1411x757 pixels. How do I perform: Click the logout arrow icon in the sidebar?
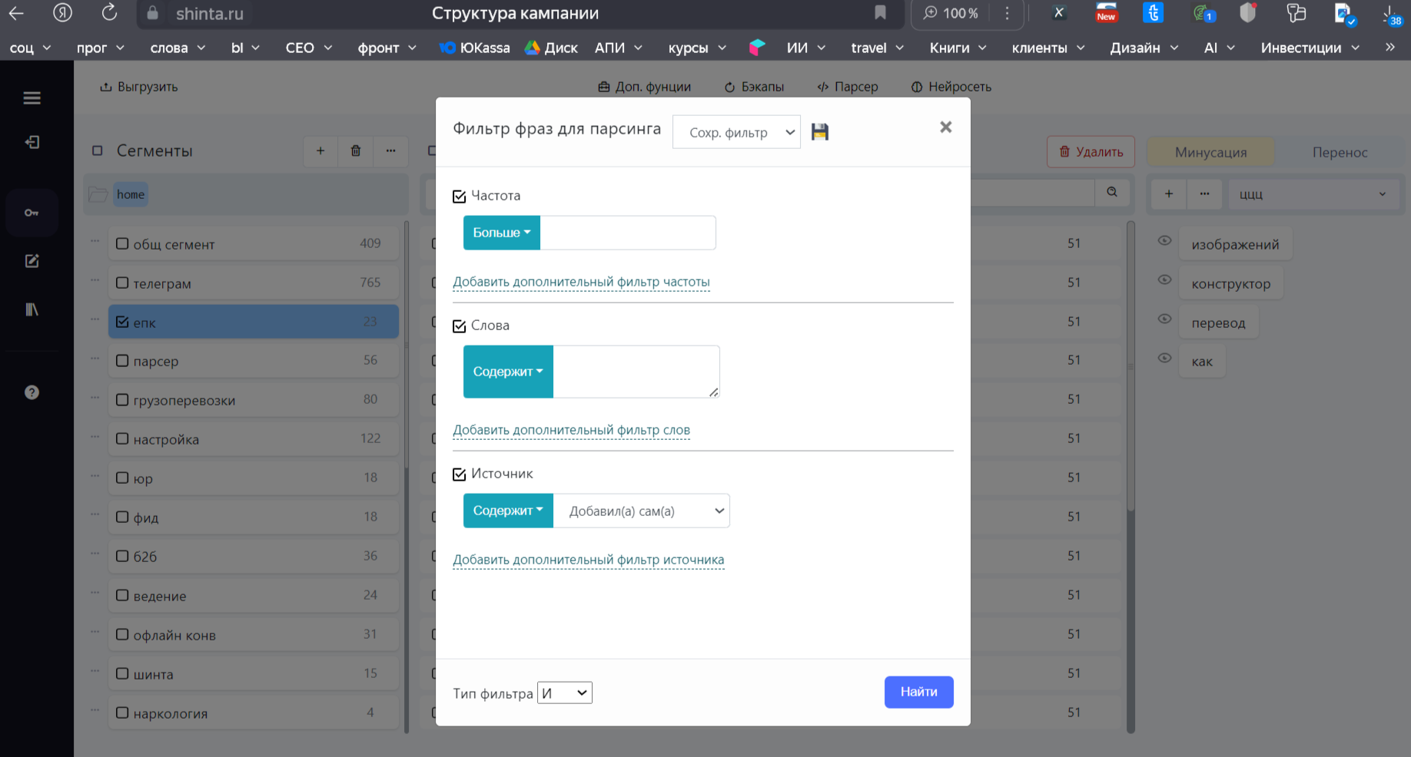(32, 142)
